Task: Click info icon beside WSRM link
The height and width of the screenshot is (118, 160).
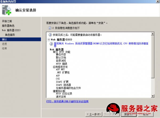Action: 51,44
